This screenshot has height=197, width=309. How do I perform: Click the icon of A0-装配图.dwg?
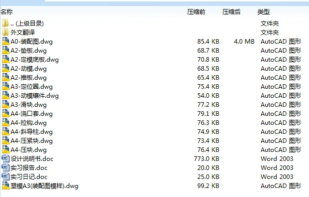click(x=6, y=42)
